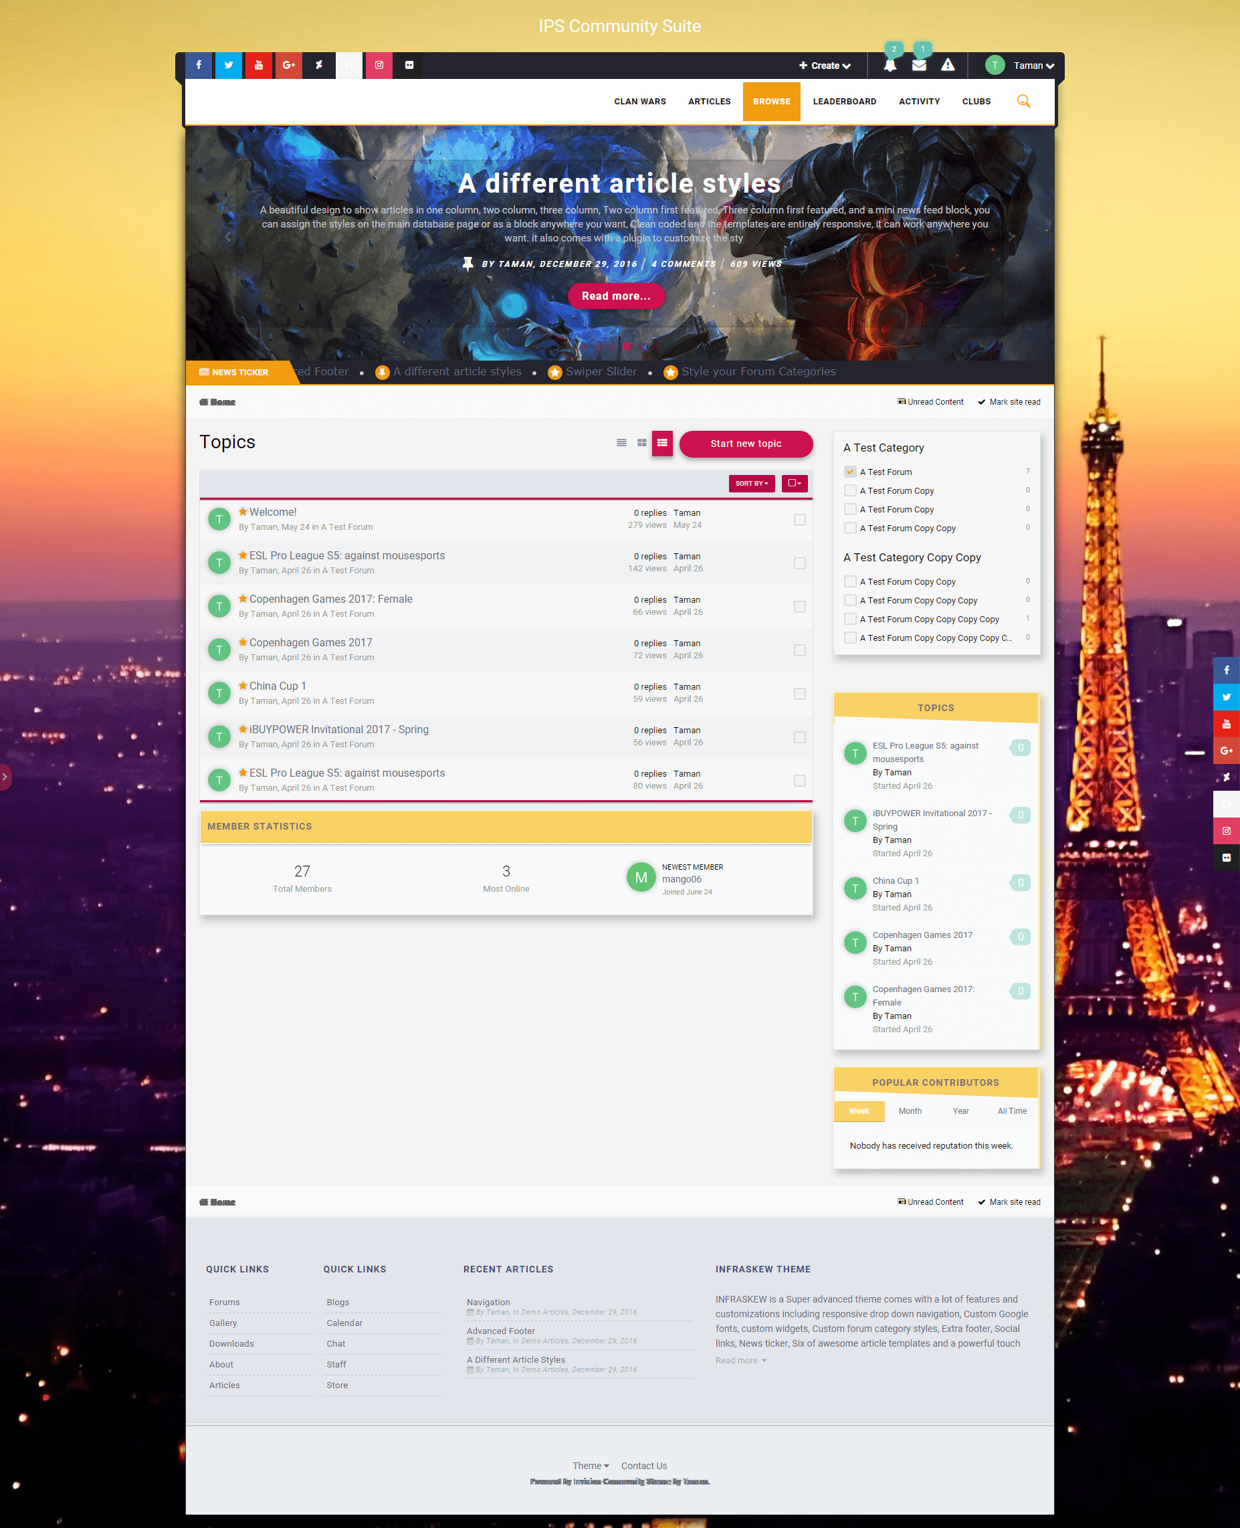Open the Welcome! topic link
This screenshot has height=1528, width=1240.
pyautogui.click(x=273, y=512)
